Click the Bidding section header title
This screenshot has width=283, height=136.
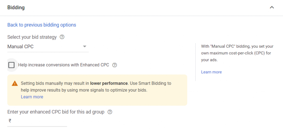click(16, 7)
